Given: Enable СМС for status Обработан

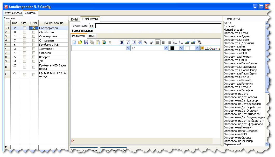Looking at the screenshot, I should pos(24,32).
